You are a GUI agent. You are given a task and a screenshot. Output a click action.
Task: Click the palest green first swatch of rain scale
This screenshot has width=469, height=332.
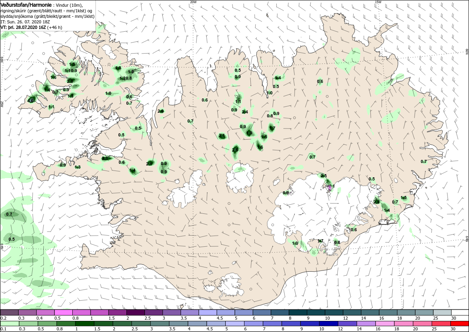[x=10, y=324]
